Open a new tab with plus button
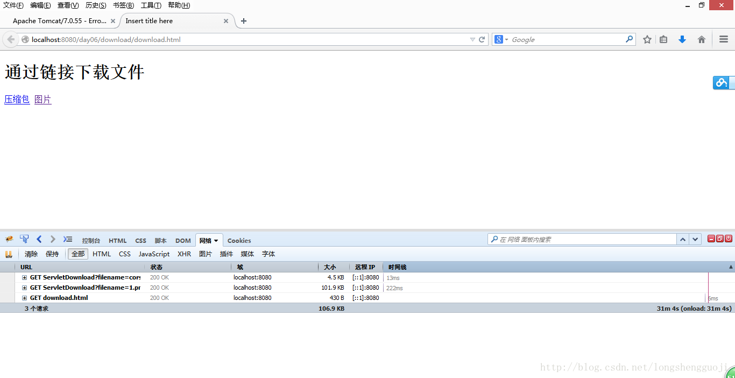Image resolution: width=735 pixels, height=378 pixels. click(x=244, y=21)
